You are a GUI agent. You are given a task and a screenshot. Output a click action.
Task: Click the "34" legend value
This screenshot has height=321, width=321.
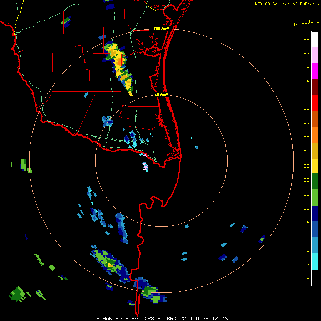306,152
